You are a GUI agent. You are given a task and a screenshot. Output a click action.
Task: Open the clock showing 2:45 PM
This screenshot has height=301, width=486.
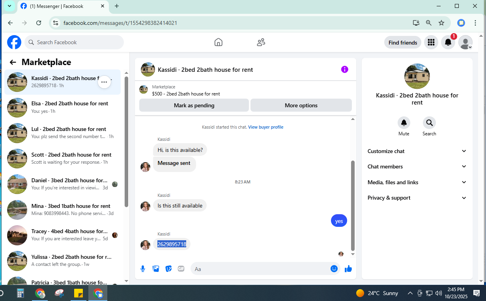[x=456, y=293]
